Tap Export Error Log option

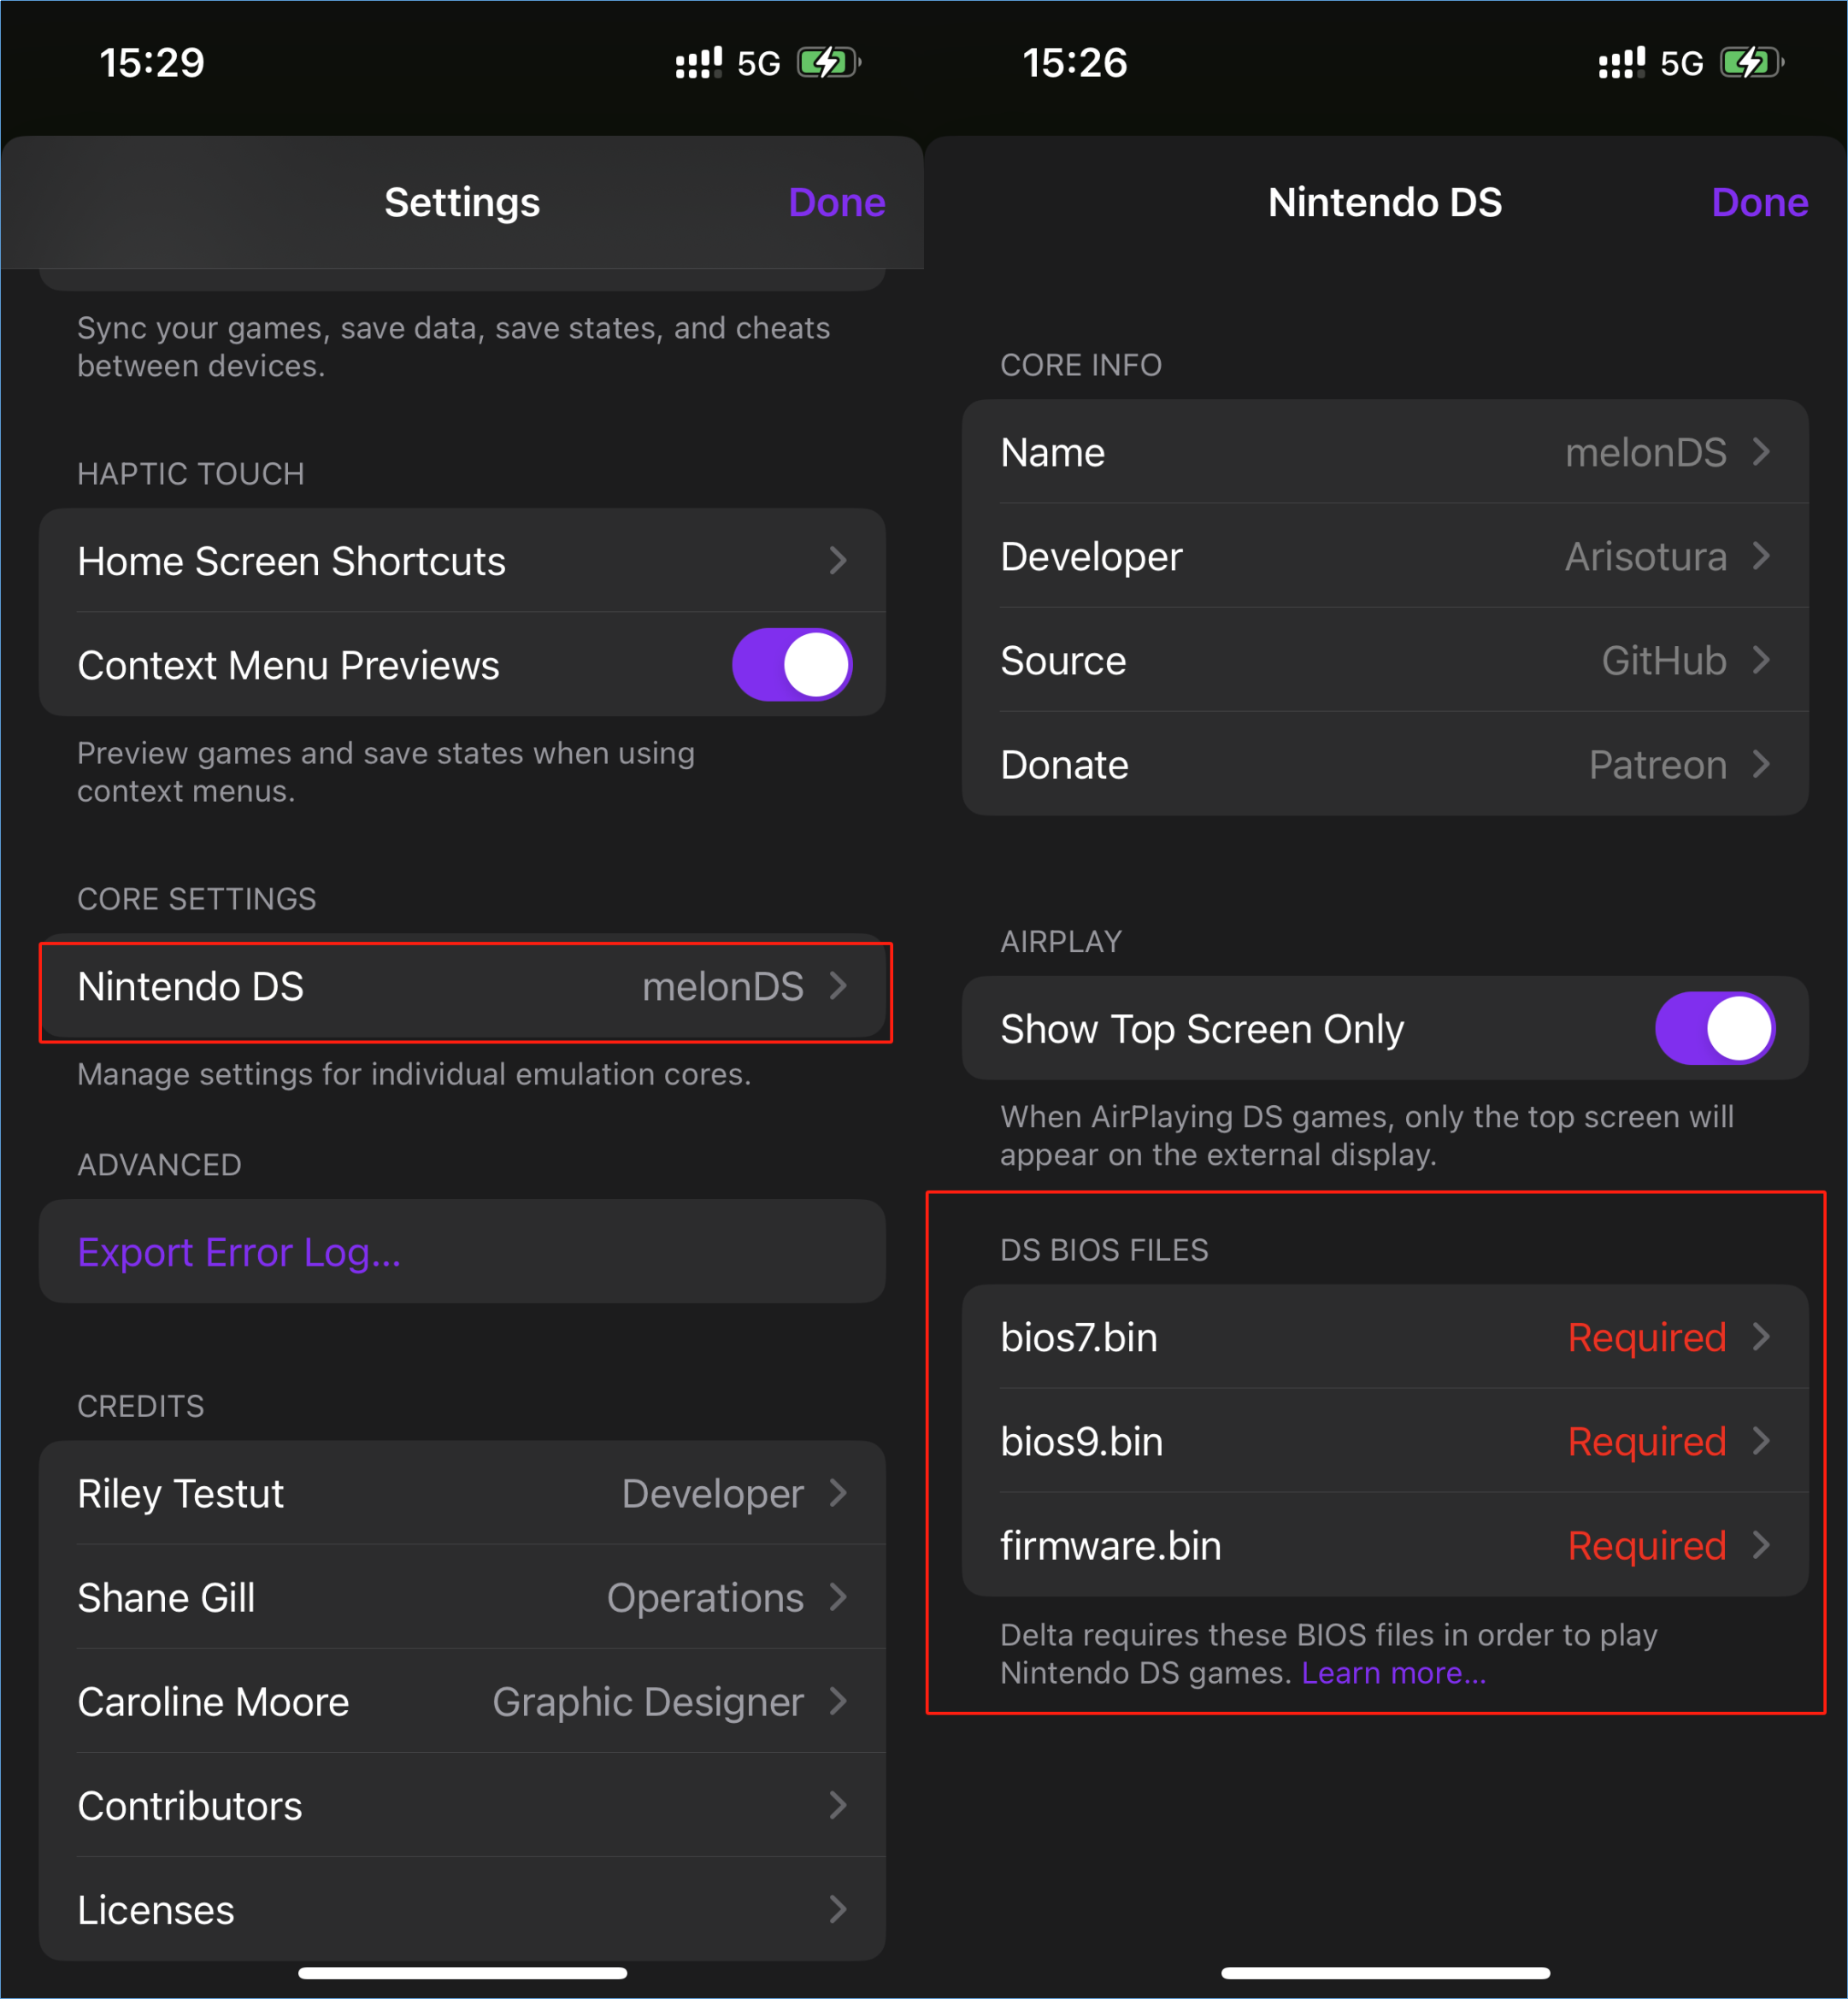point(240,1253)
